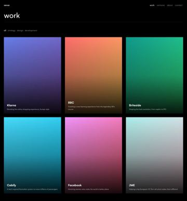
Task: Click the Klarna project title
Action: [x=11, y=105]
